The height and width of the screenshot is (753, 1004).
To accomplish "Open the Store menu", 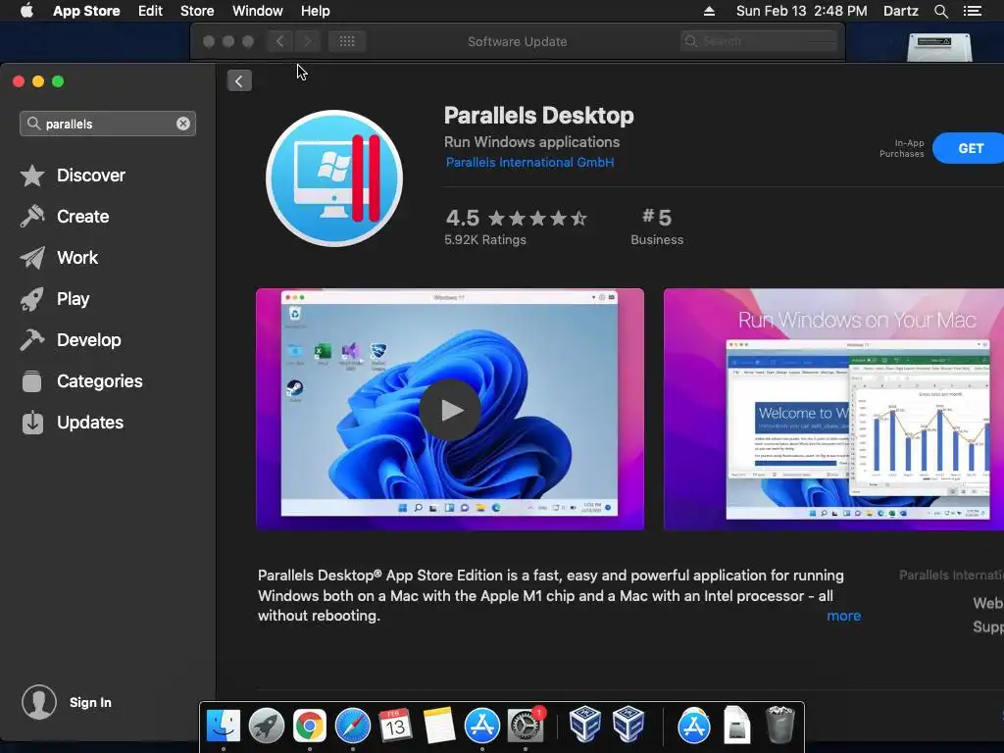I will click(x=197, y=11).
